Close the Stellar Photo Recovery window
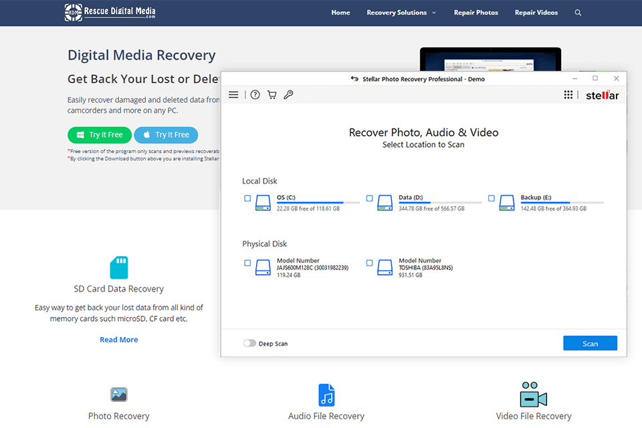 (616, 78)
